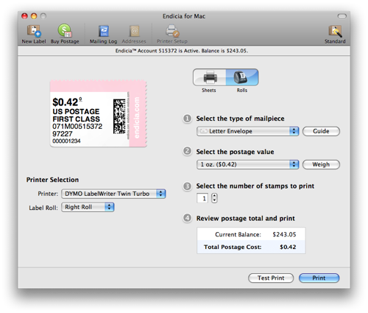Click the Guide button

[x=321, y=131]
